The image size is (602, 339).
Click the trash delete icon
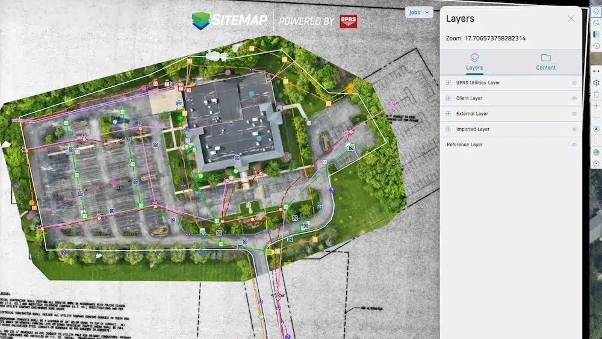(x=596, y=94)
